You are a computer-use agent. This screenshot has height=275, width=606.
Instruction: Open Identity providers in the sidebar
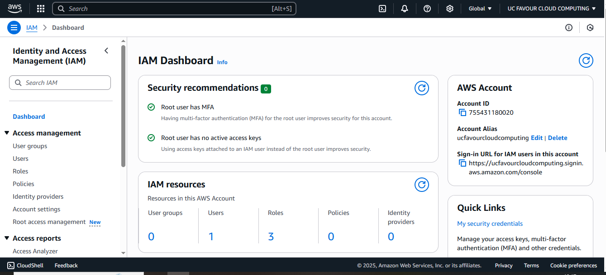click(x=38, y=196)
